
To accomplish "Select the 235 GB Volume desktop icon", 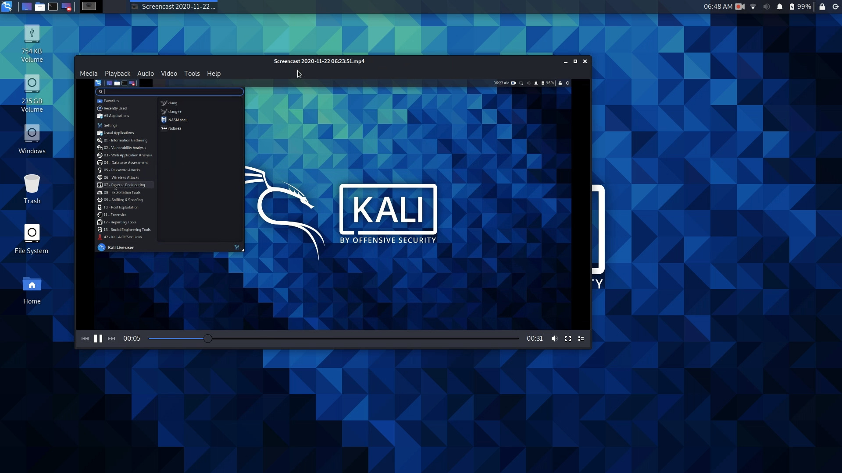I will pos(32,94).
